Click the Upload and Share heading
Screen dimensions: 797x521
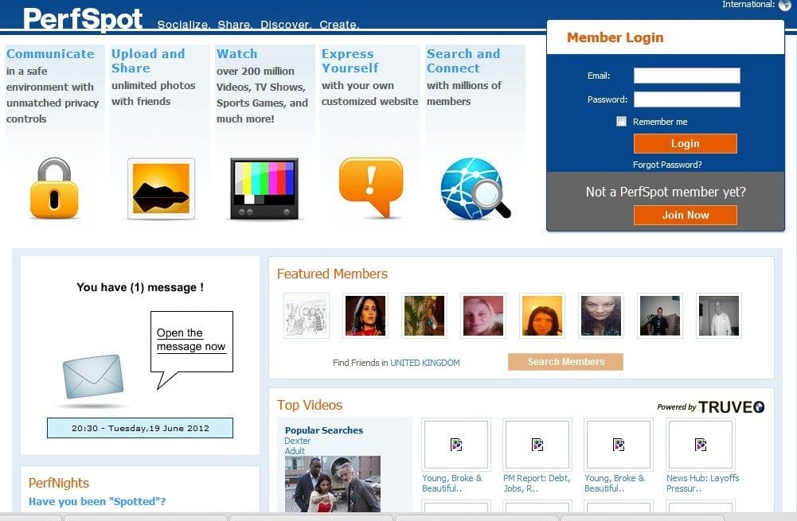point(148,61)
